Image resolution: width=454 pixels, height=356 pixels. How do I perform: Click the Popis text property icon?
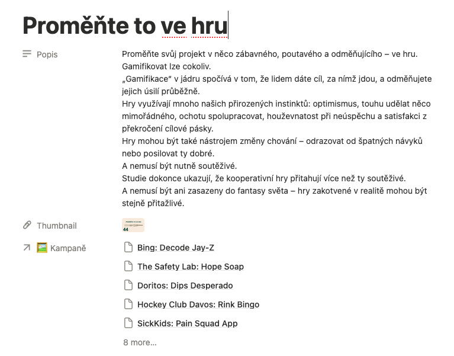[x=27, y=54]
